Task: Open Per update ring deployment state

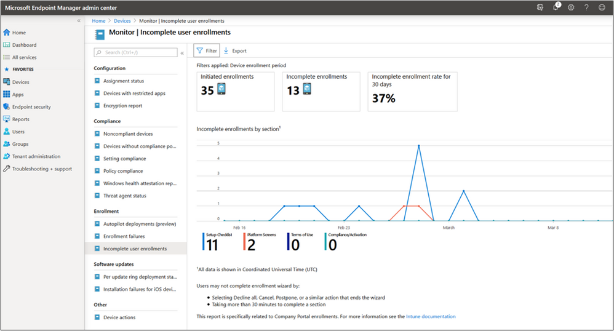Action: [140, 277]
